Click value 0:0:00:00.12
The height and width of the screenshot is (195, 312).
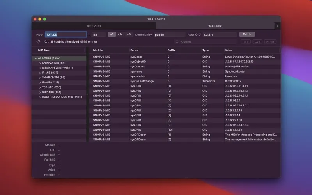click(233, 81)
